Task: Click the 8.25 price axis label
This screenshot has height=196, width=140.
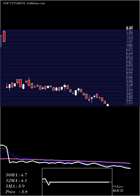Action: [129, 27]
